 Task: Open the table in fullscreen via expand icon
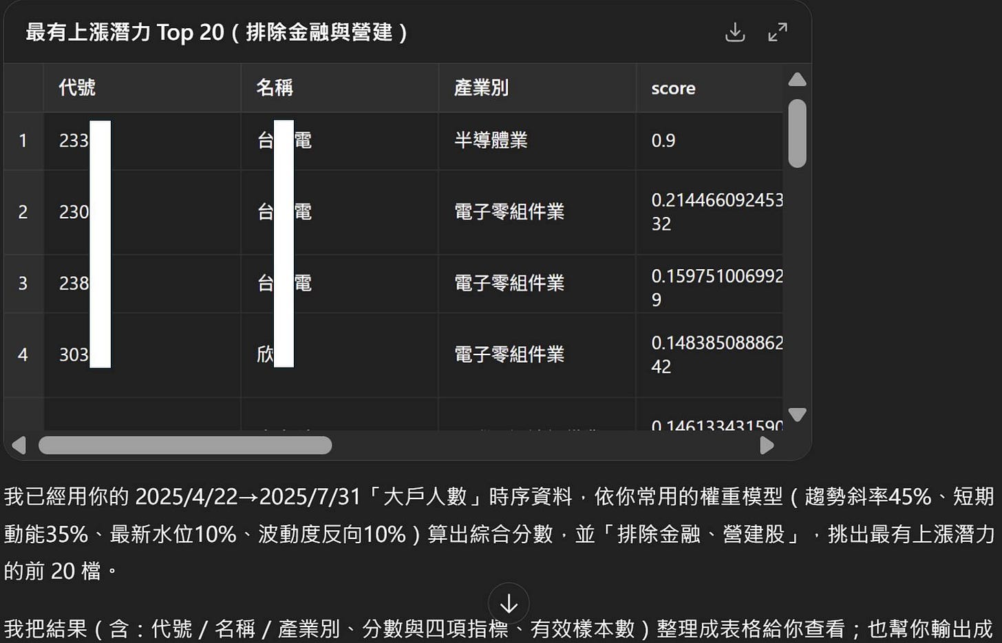point(778,32)
